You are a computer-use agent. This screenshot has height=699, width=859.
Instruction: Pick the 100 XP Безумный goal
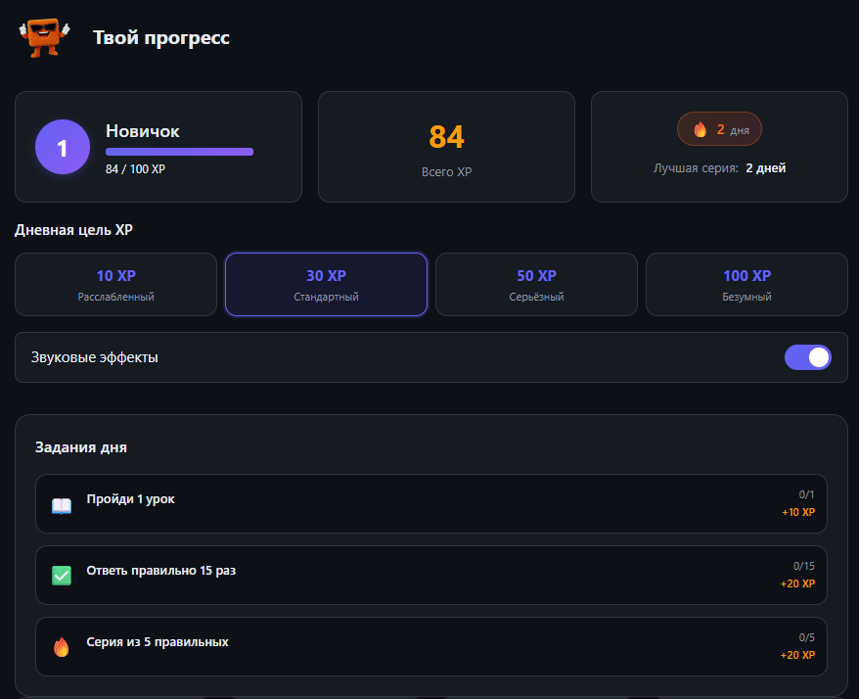746,285
